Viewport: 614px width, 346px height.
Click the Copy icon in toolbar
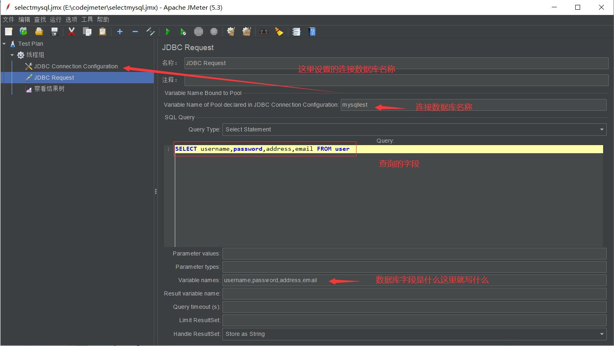[87, 32]
